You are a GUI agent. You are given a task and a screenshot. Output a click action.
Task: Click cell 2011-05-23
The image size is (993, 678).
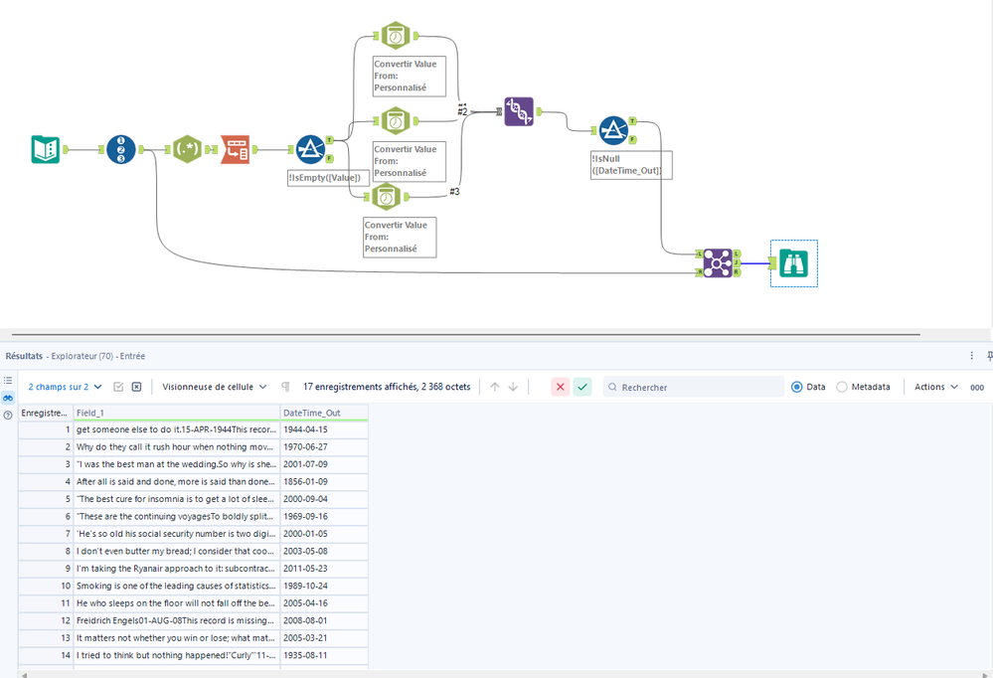pos(324,569)
